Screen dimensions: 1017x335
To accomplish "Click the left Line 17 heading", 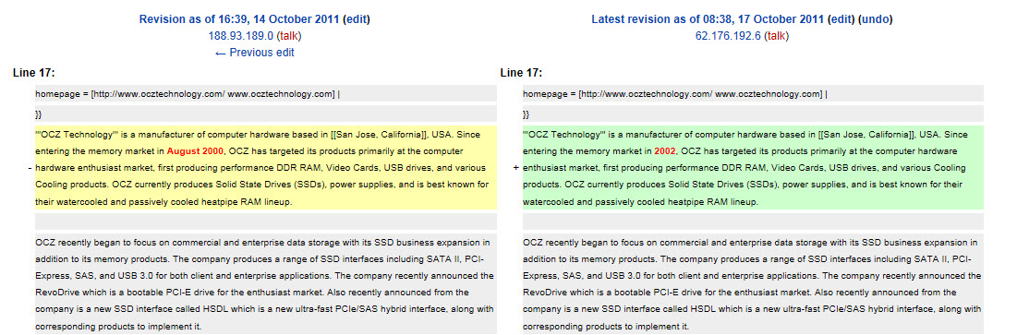I will [x=34, y=73].
